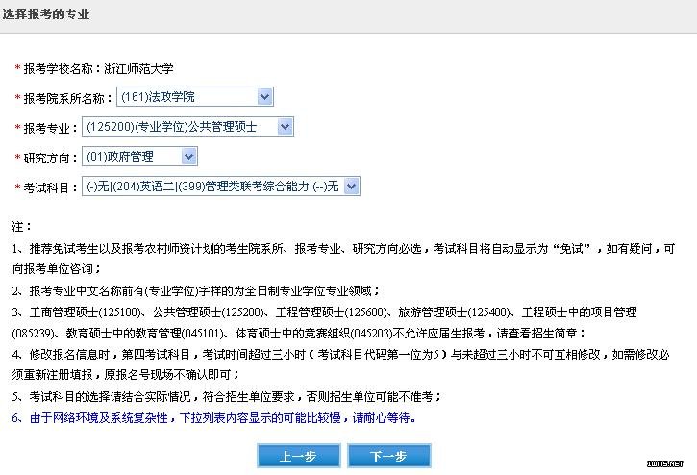
Task: Click the 报考专业 field label
Action: [50, 128]
